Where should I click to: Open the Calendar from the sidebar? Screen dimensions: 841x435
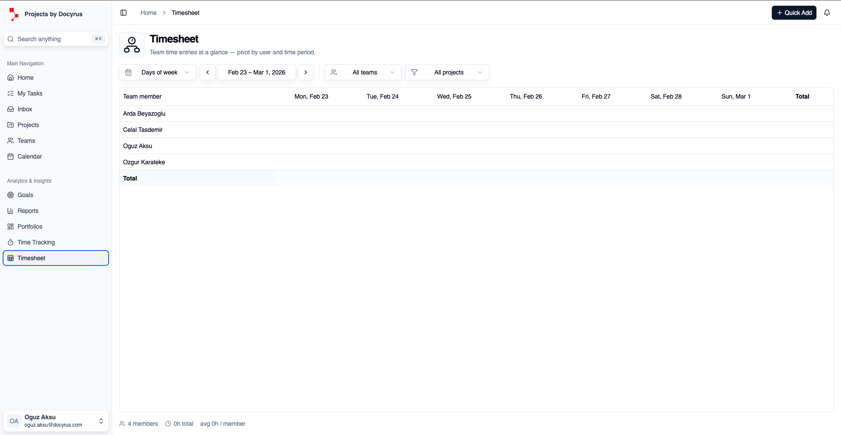pyautogui.click(x=10, y=156)
